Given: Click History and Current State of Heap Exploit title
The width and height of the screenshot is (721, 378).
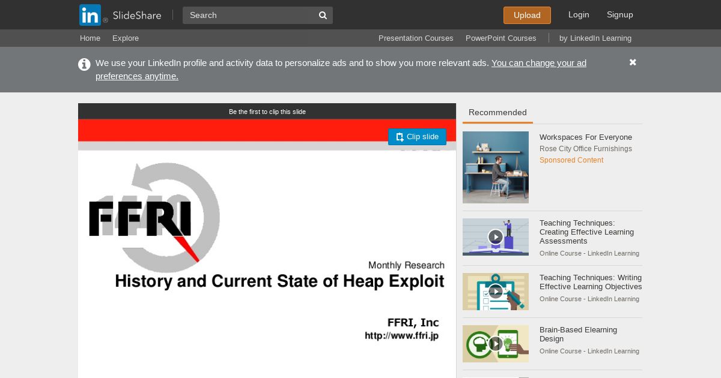Looking at the screenshot, I should pos(279,281).
